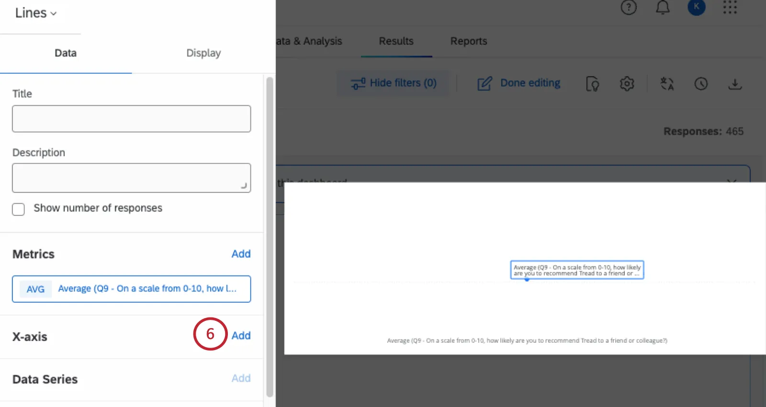Add an X-axis field
The width and height of the screenshot is (766, 407).
pos(241,336)
